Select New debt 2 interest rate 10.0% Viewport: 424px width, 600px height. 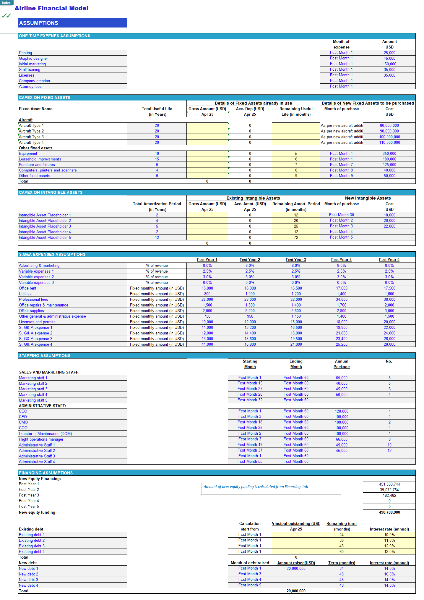pyautogui.click(x=389, y=574)
